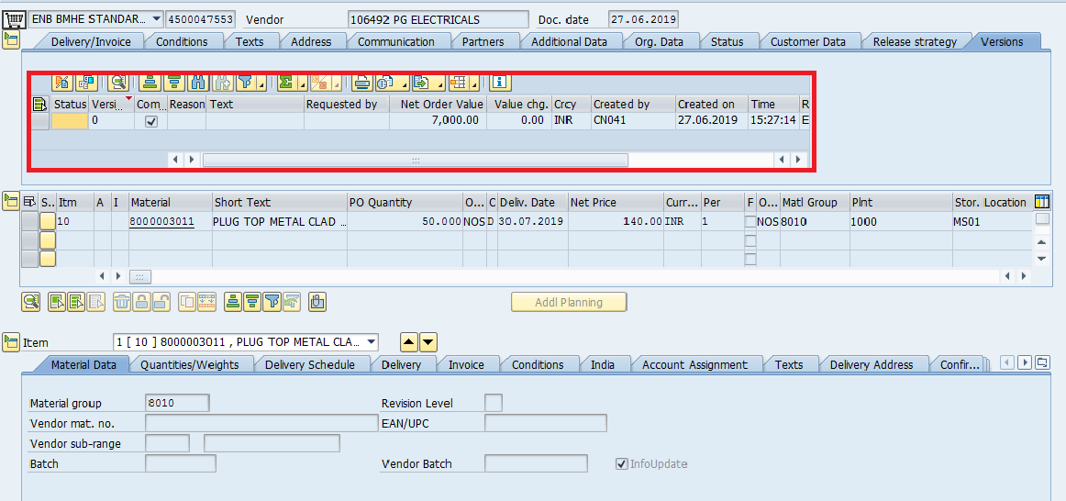The width and height of the screenshot is (1066, 501).
Task: Toggle the F checkbox in item 10 row
Action: pyautogui.click(x=751, y=222)
